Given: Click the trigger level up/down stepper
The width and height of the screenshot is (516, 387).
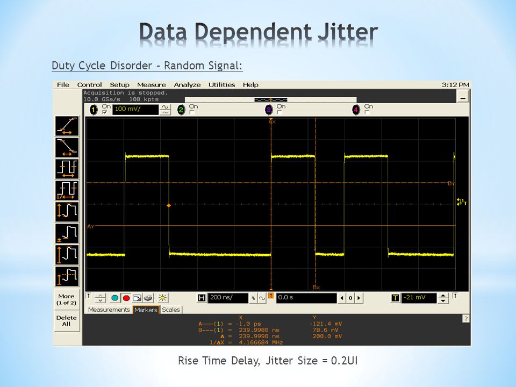Looking at the screenshot, I should point(443,298).
